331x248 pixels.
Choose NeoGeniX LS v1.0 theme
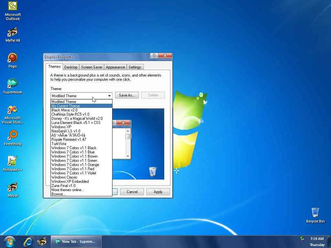81,131
